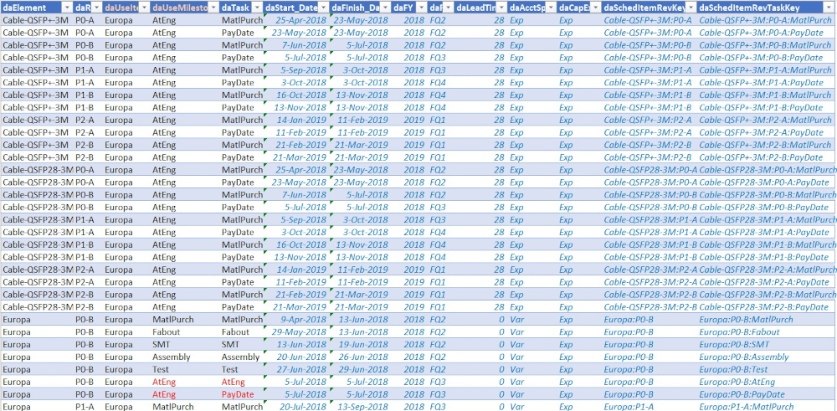This screenshot has width=837, height=411.
Task: Select the 19-Jun-2018 finish date cell
Action: [x=362, y=344]
